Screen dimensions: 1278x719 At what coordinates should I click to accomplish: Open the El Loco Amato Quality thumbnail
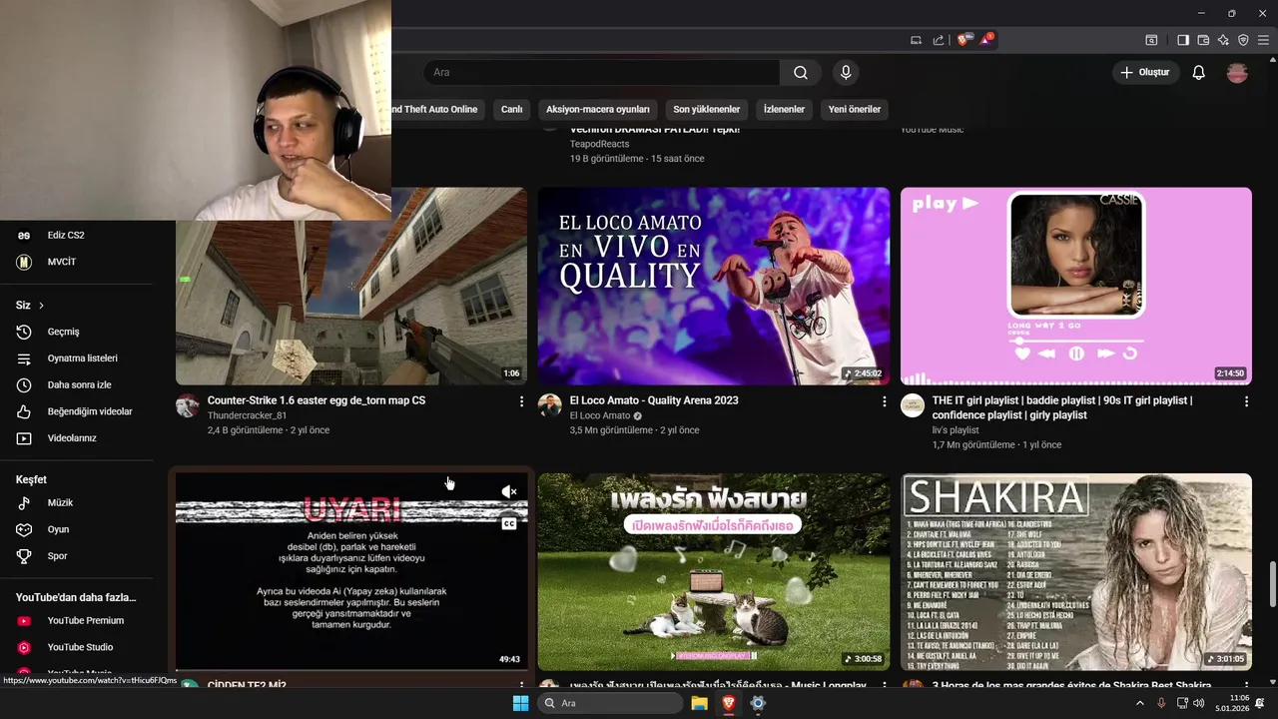pos(714,286)
